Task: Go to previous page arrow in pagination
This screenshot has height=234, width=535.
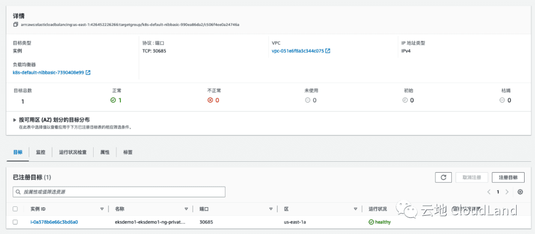Action: point(489,192)
